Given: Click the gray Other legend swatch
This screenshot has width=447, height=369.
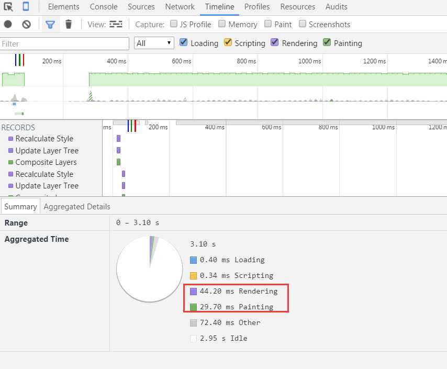Looking at the screenshot, I should tap(193, 323).
